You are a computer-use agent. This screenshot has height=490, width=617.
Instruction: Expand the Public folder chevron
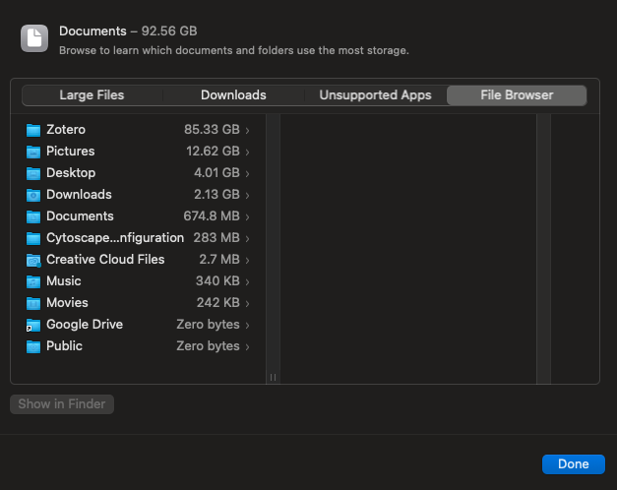pos(248,346)
